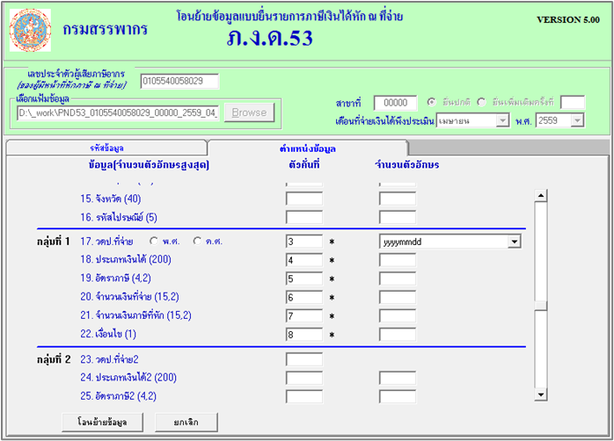Open the month dropdown showing เมษายน
Image resolution: width=614 pixels, height=441 pixels.
tap(502, 120)
